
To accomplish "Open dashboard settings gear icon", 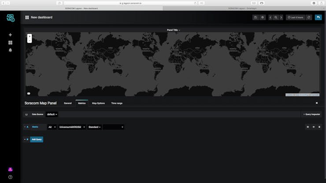I will [x=263, y=18].
